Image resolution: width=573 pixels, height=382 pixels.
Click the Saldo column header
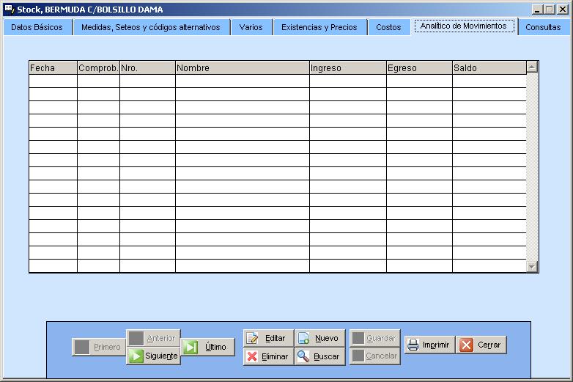[x=489, y=68]
